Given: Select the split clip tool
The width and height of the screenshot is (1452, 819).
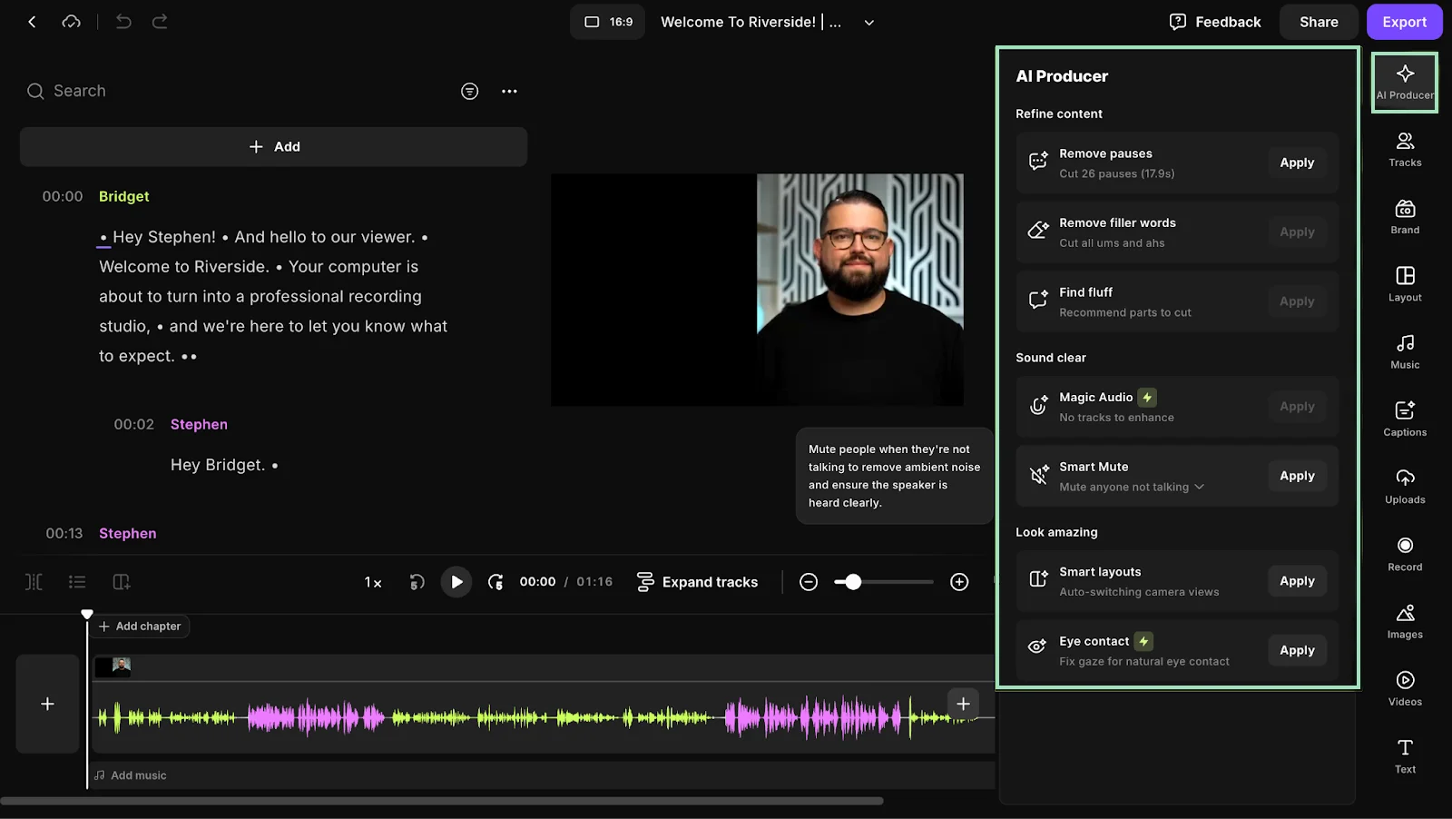Looking at the screenshot, I should (34, 581).
